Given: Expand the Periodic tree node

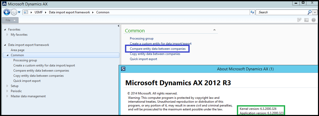Looking at the screenshot, I should pyautogui.click(x=7, y=91).
